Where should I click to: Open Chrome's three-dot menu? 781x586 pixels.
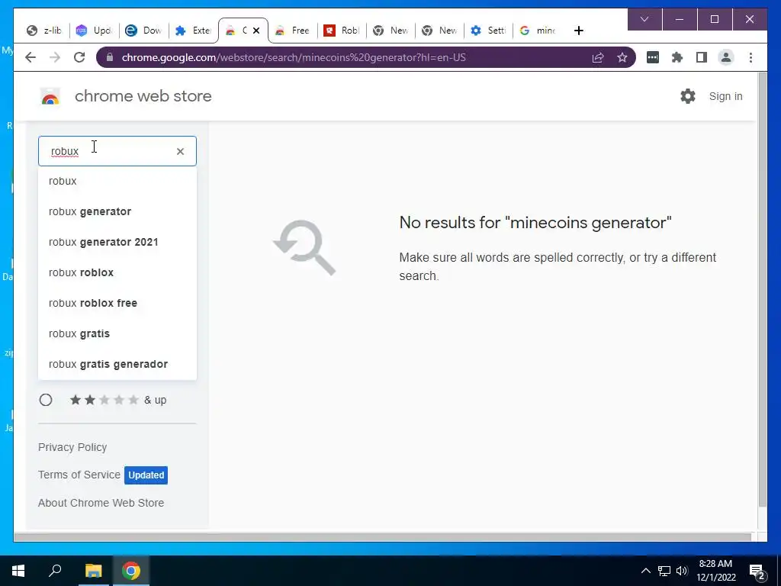pos(750,57)
